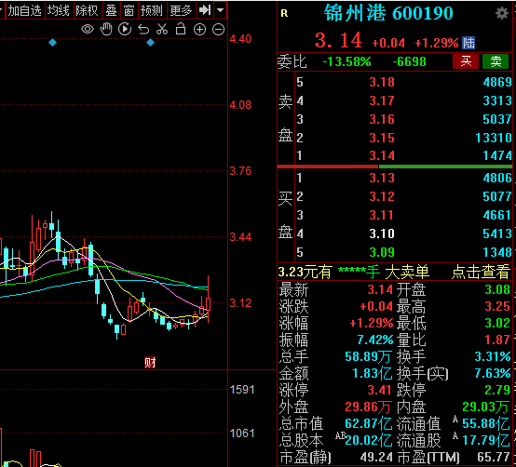Click the 点击查看 link
This screenshot has height=467, width=516.
(481, 273)
